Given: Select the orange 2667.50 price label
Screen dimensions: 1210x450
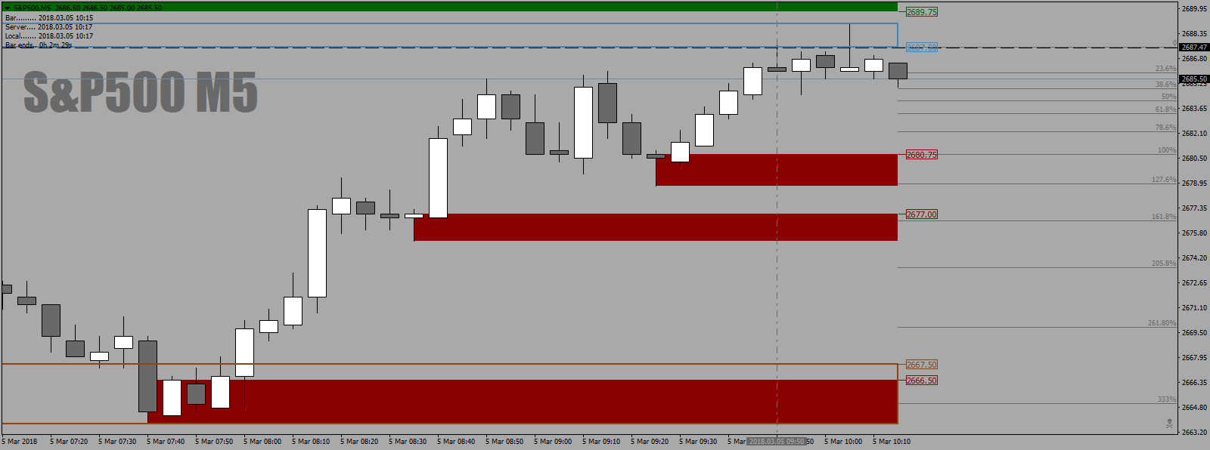Looking at the screenshot, I should pos(921,365).
